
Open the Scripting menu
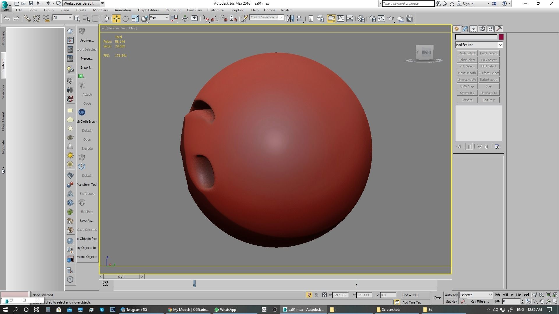pyautogui.click(x=237, y=10)
